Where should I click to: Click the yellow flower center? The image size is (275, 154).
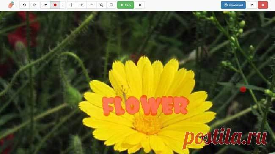pyautogui.click(x=147, y=125)
